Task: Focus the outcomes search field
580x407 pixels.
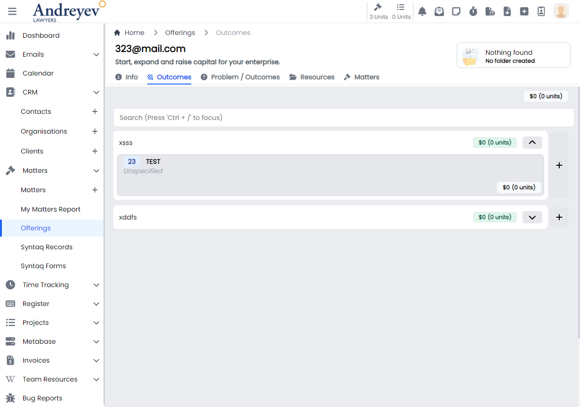Action: coord(342,118)
